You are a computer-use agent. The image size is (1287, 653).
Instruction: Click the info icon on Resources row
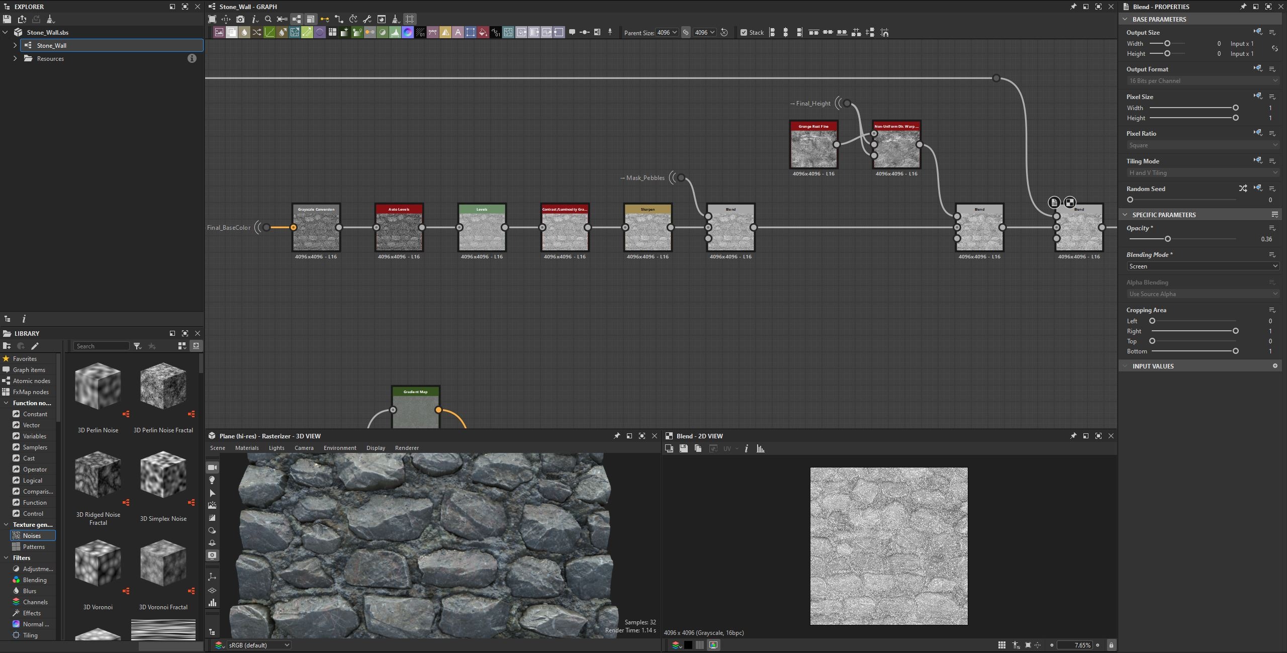(x=192, y=58)
